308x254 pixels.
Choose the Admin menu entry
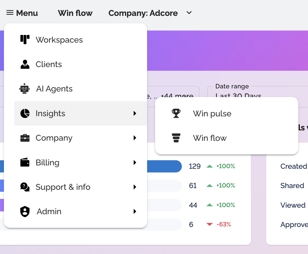pyautogui.click(x=49, y=211)
